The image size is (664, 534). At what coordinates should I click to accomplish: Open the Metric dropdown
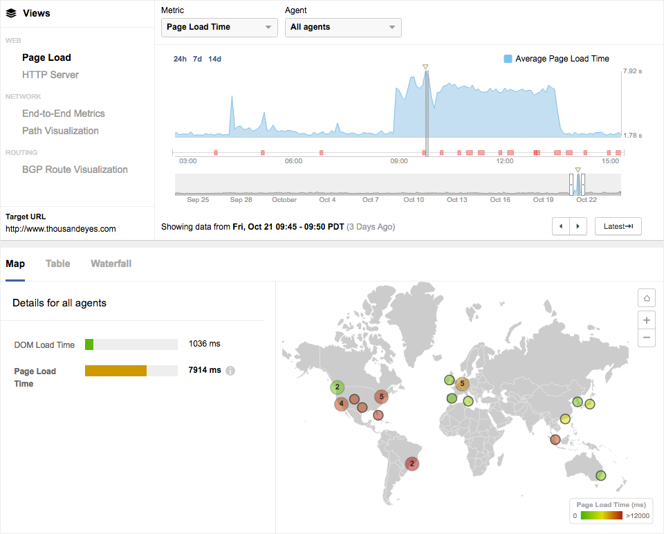click(219, 27)
